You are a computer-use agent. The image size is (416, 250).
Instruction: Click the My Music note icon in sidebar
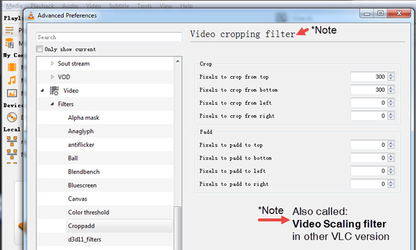coord(12,80)
